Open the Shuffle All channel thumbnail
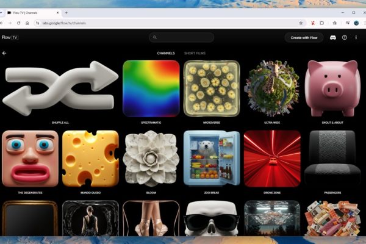This screenshot has width=366, height=244. [60, 88]
